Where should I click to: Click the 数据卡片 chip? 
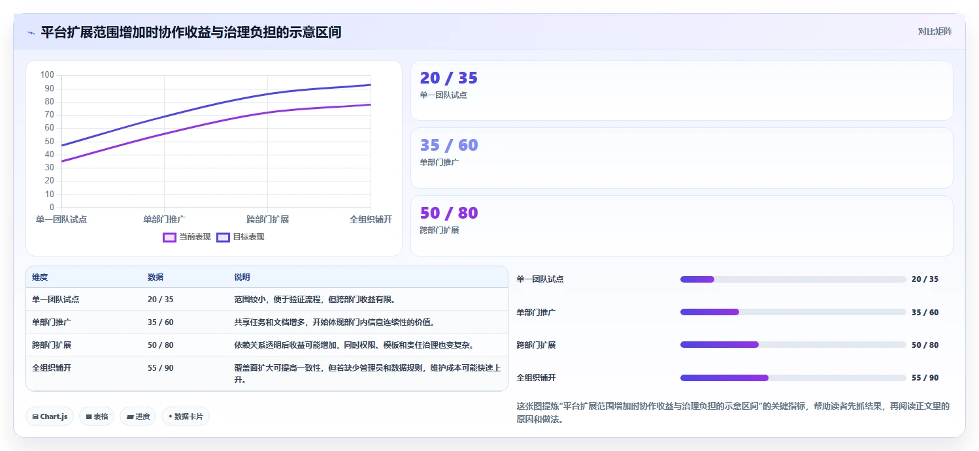point(186,416)
